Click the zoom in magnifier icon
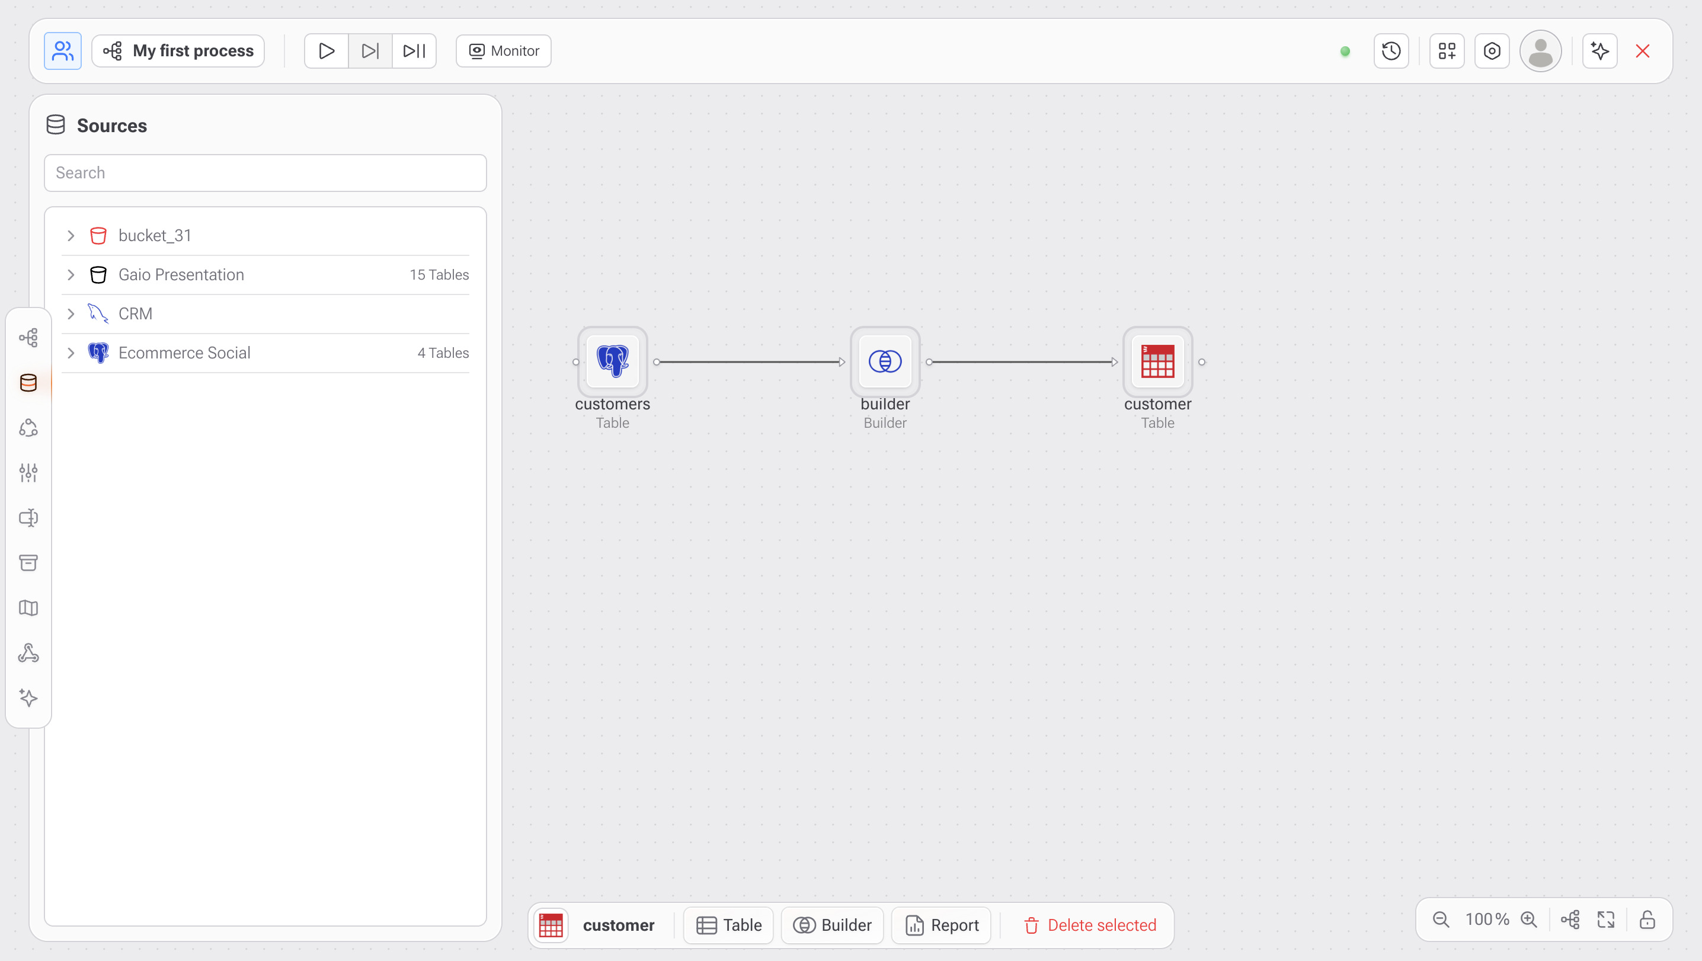 [x=1528, y=920]
